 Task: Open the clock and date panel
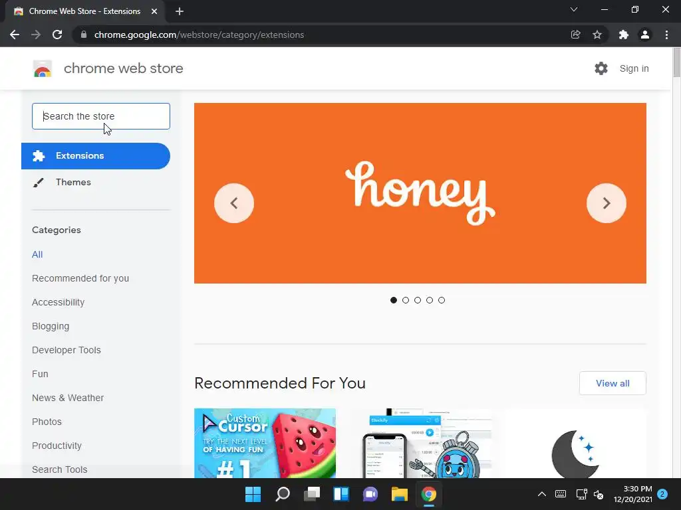[x=633, y=494]
